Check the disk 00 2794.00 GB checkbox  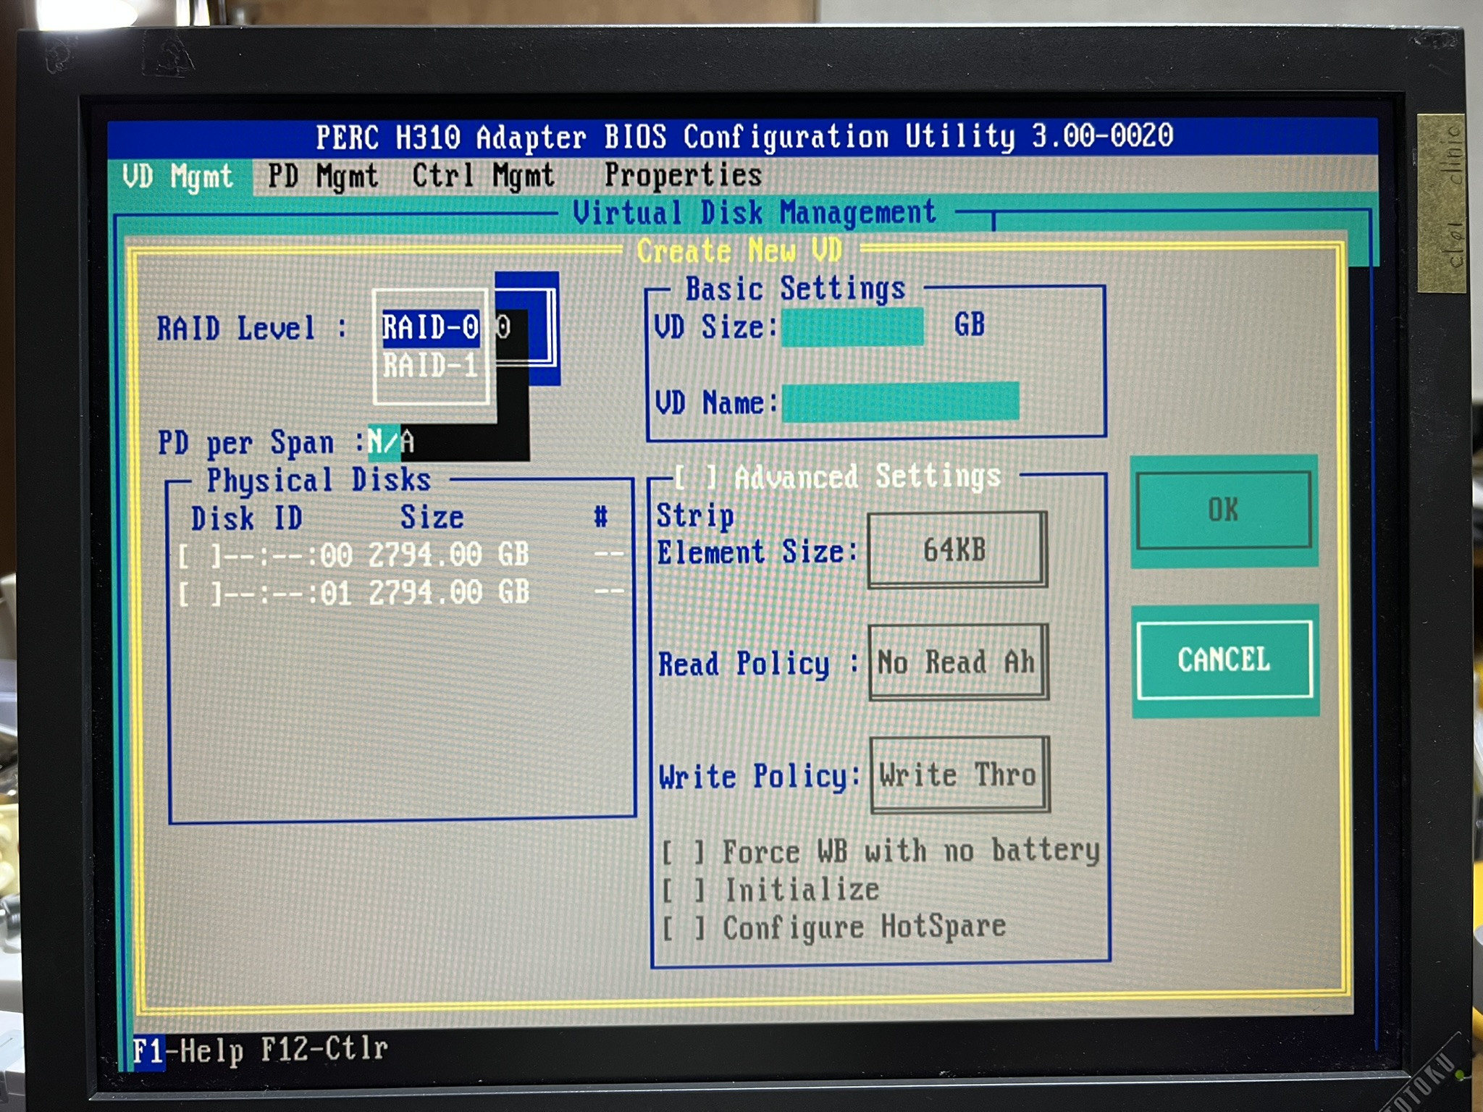point(198,556)
